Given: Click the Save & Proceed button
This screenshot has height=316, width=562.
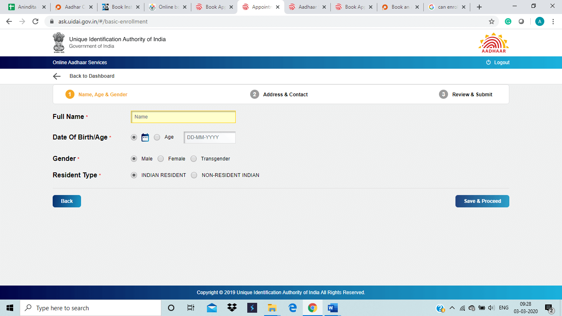Looking at the screenshot, I should tap(482, 201).
